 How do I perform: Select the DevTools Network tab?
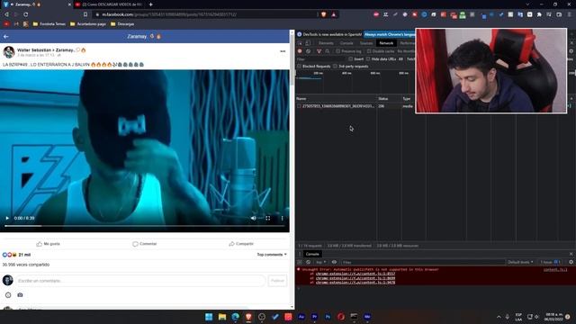pos(386,43)
